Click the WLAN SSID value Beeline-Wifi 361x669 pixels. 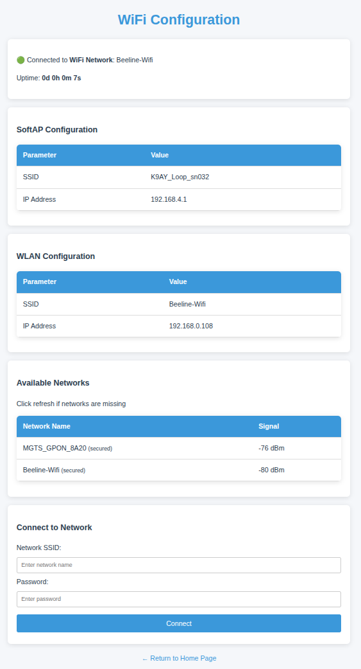click(x=187, y=304)
